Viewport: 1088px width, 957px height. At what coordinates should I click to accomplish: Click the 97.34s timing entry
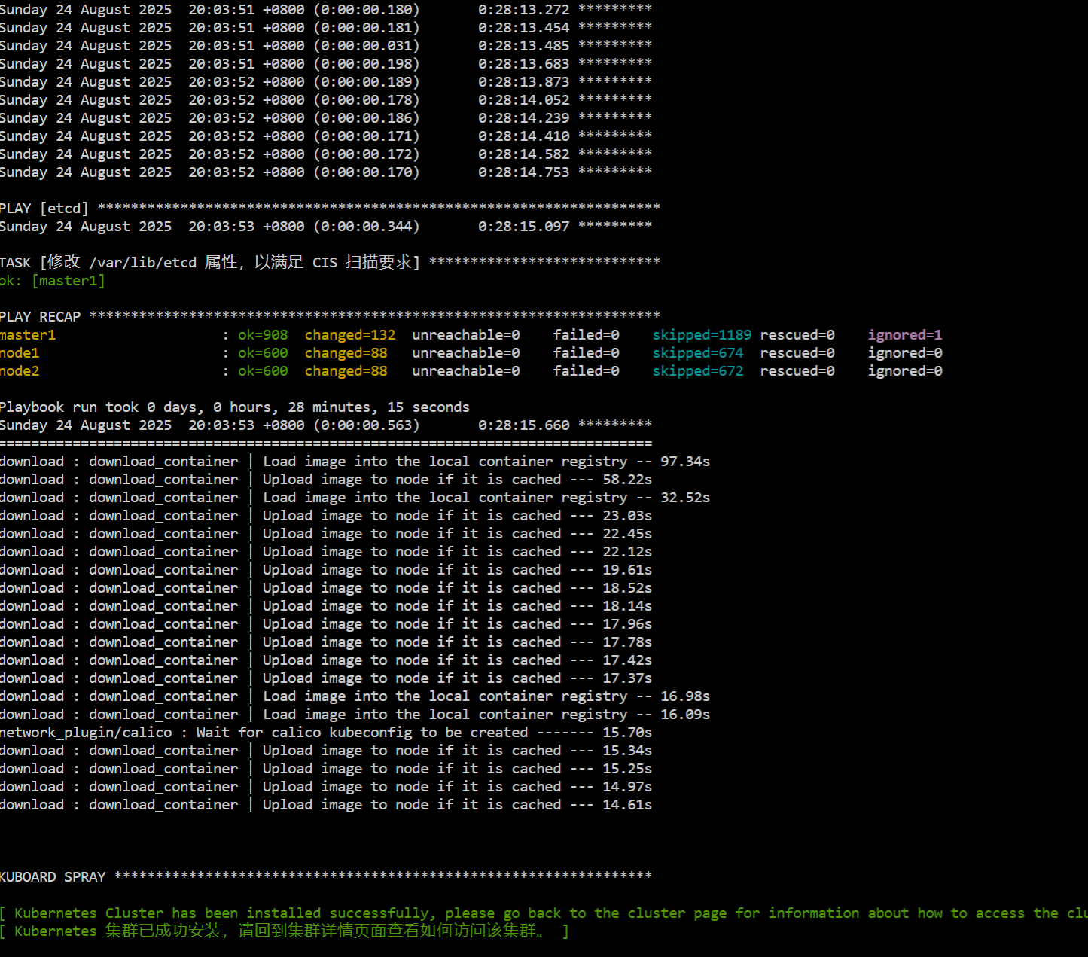click(684, 462)
